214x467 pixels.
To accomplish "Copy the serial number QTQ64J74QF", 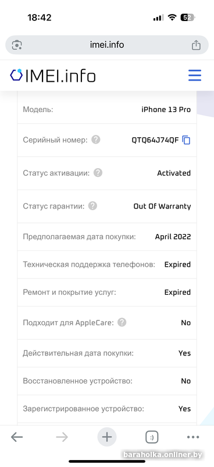I will (x=186, y=140).
